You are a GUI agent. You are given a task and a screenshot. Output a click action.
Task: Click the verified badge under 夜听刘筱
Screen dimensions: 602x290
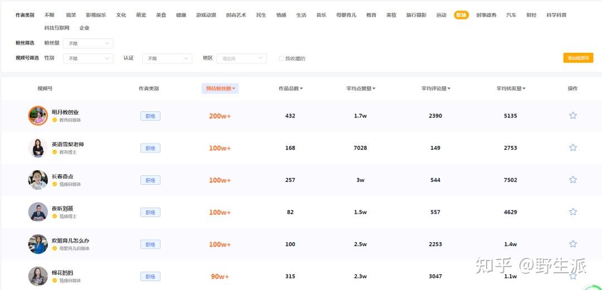[55, 217]
